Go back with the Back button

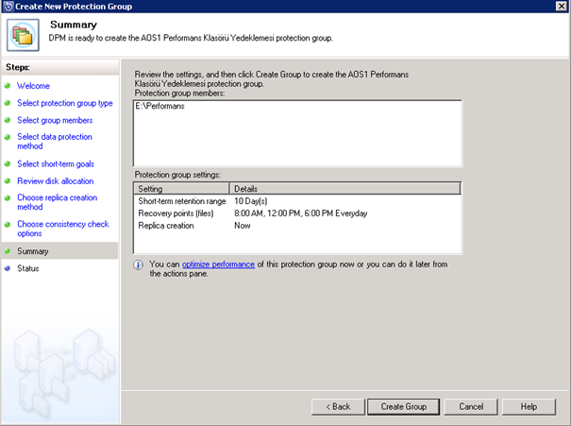coord(337,406)
